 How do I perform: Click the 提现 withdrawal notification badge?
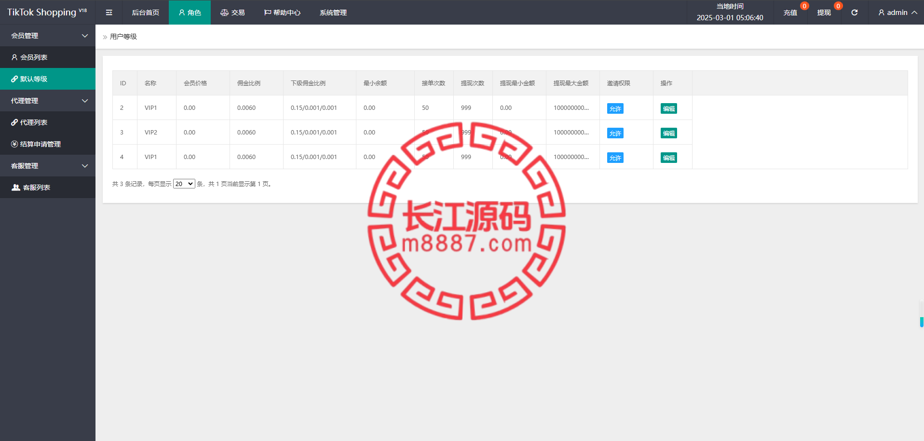[838, 6]
